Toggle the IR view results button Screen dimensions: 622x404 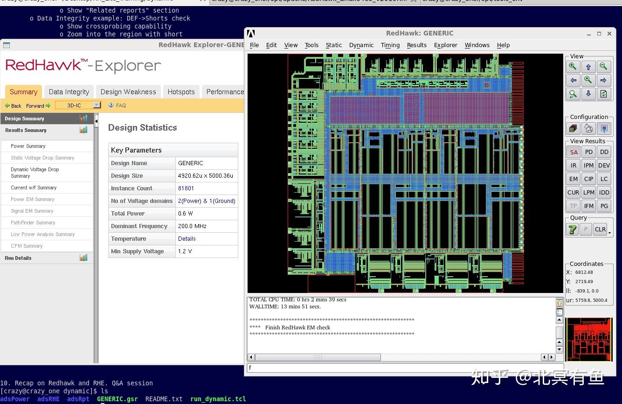574,166
